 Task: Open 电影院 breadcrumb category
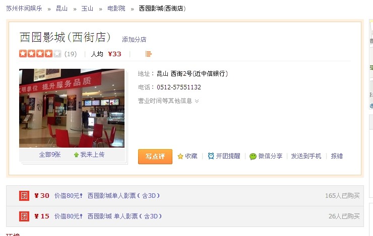pos(116,9)
